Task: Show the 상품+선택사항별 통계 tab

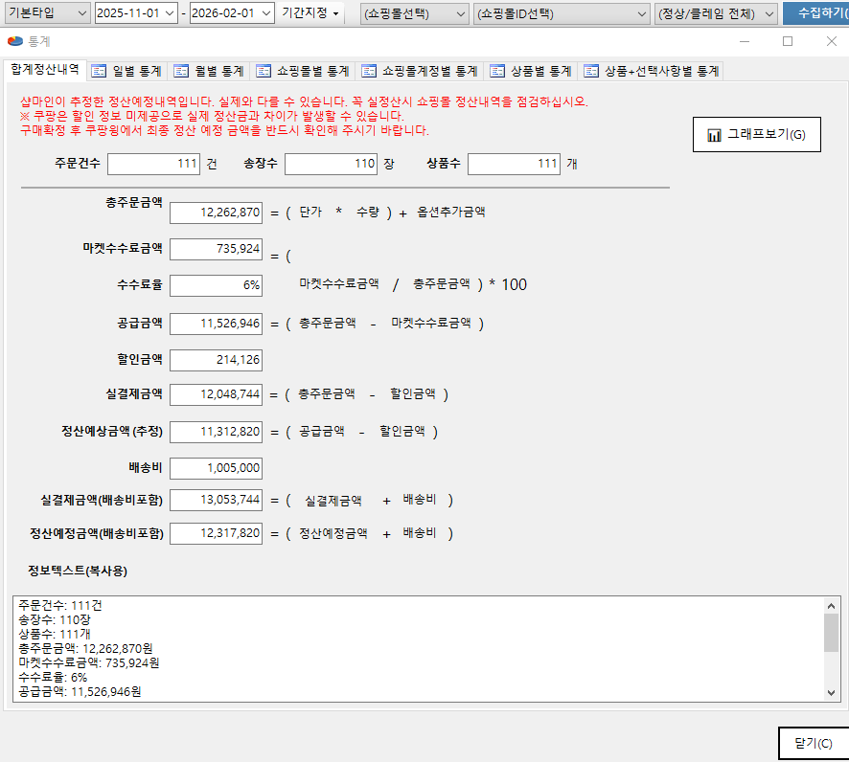Action: (652, 71)
